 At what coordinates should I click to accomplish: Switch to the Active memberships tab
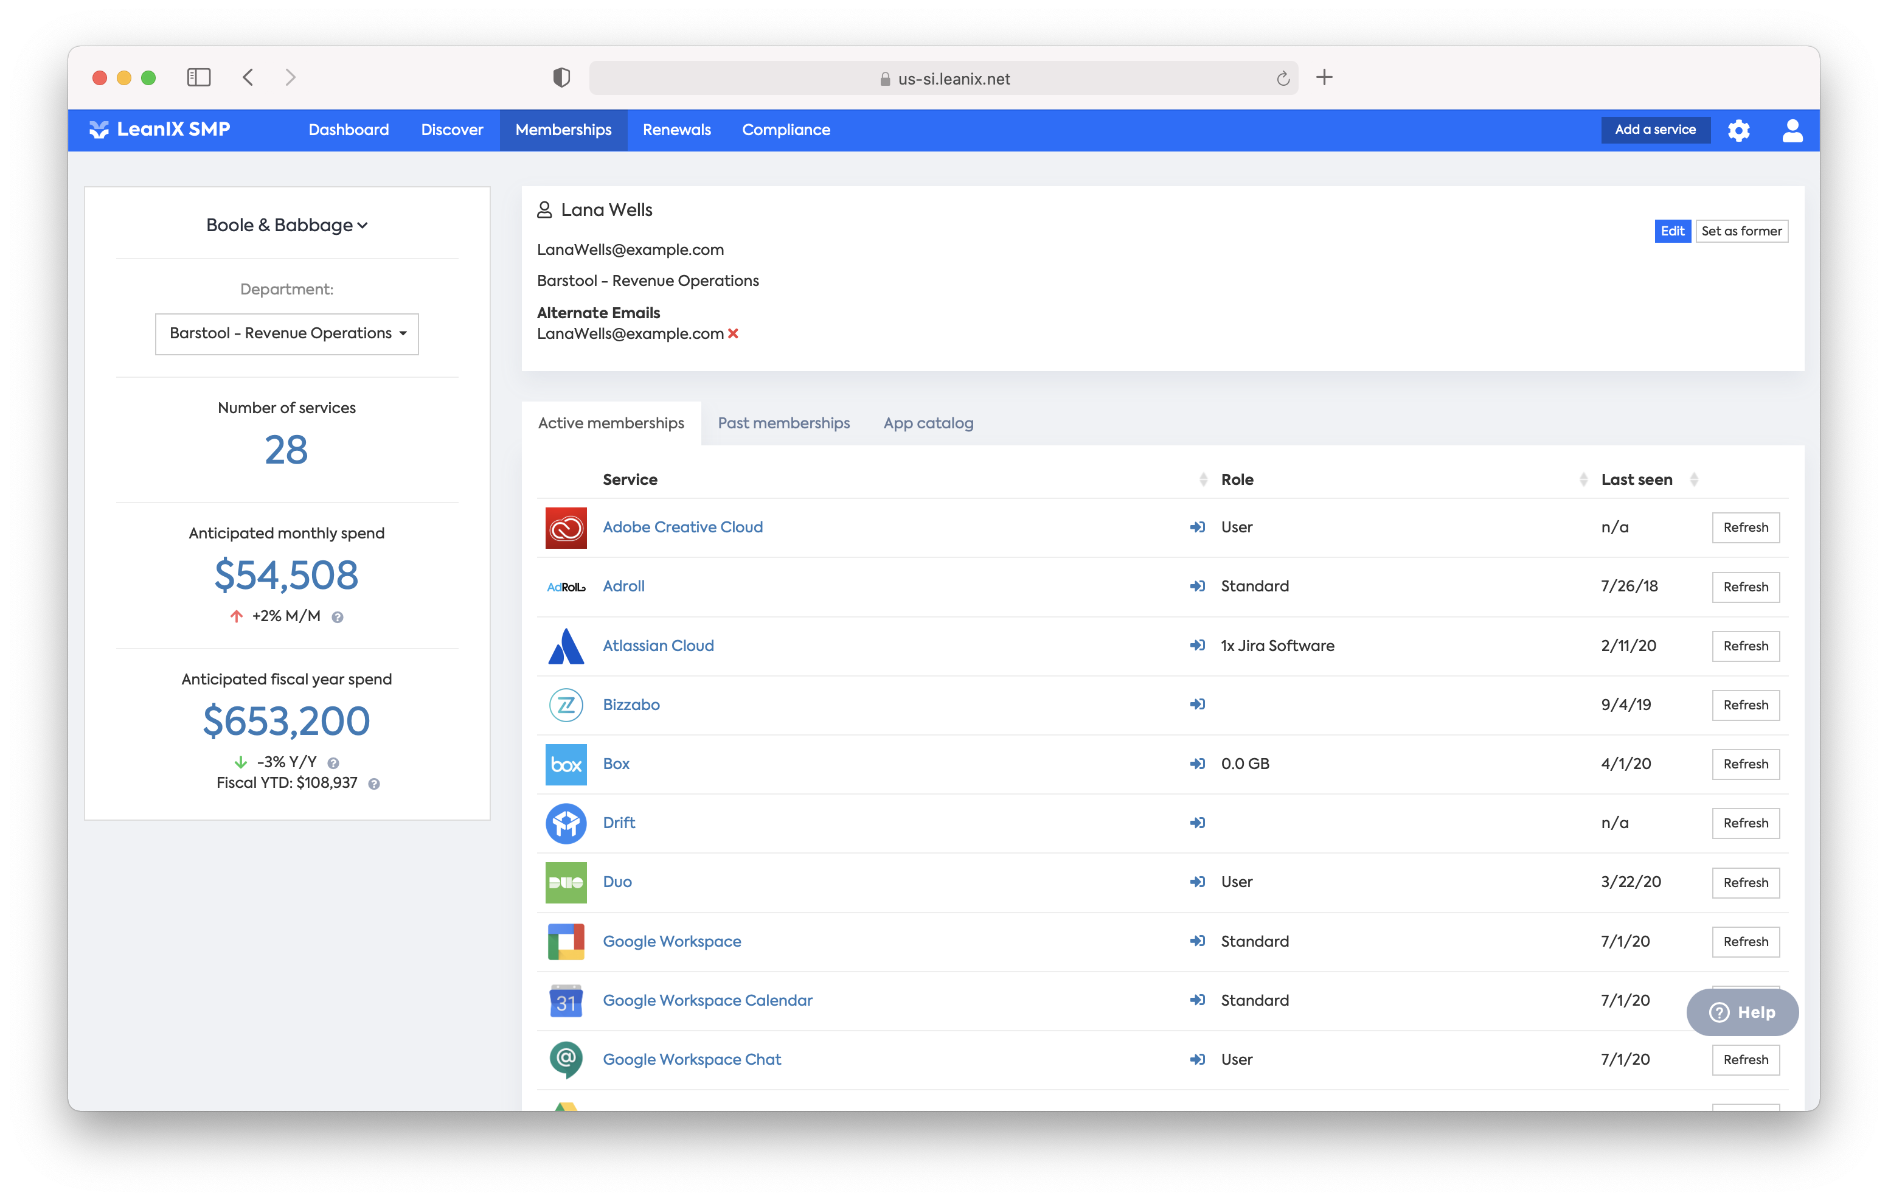611,423
